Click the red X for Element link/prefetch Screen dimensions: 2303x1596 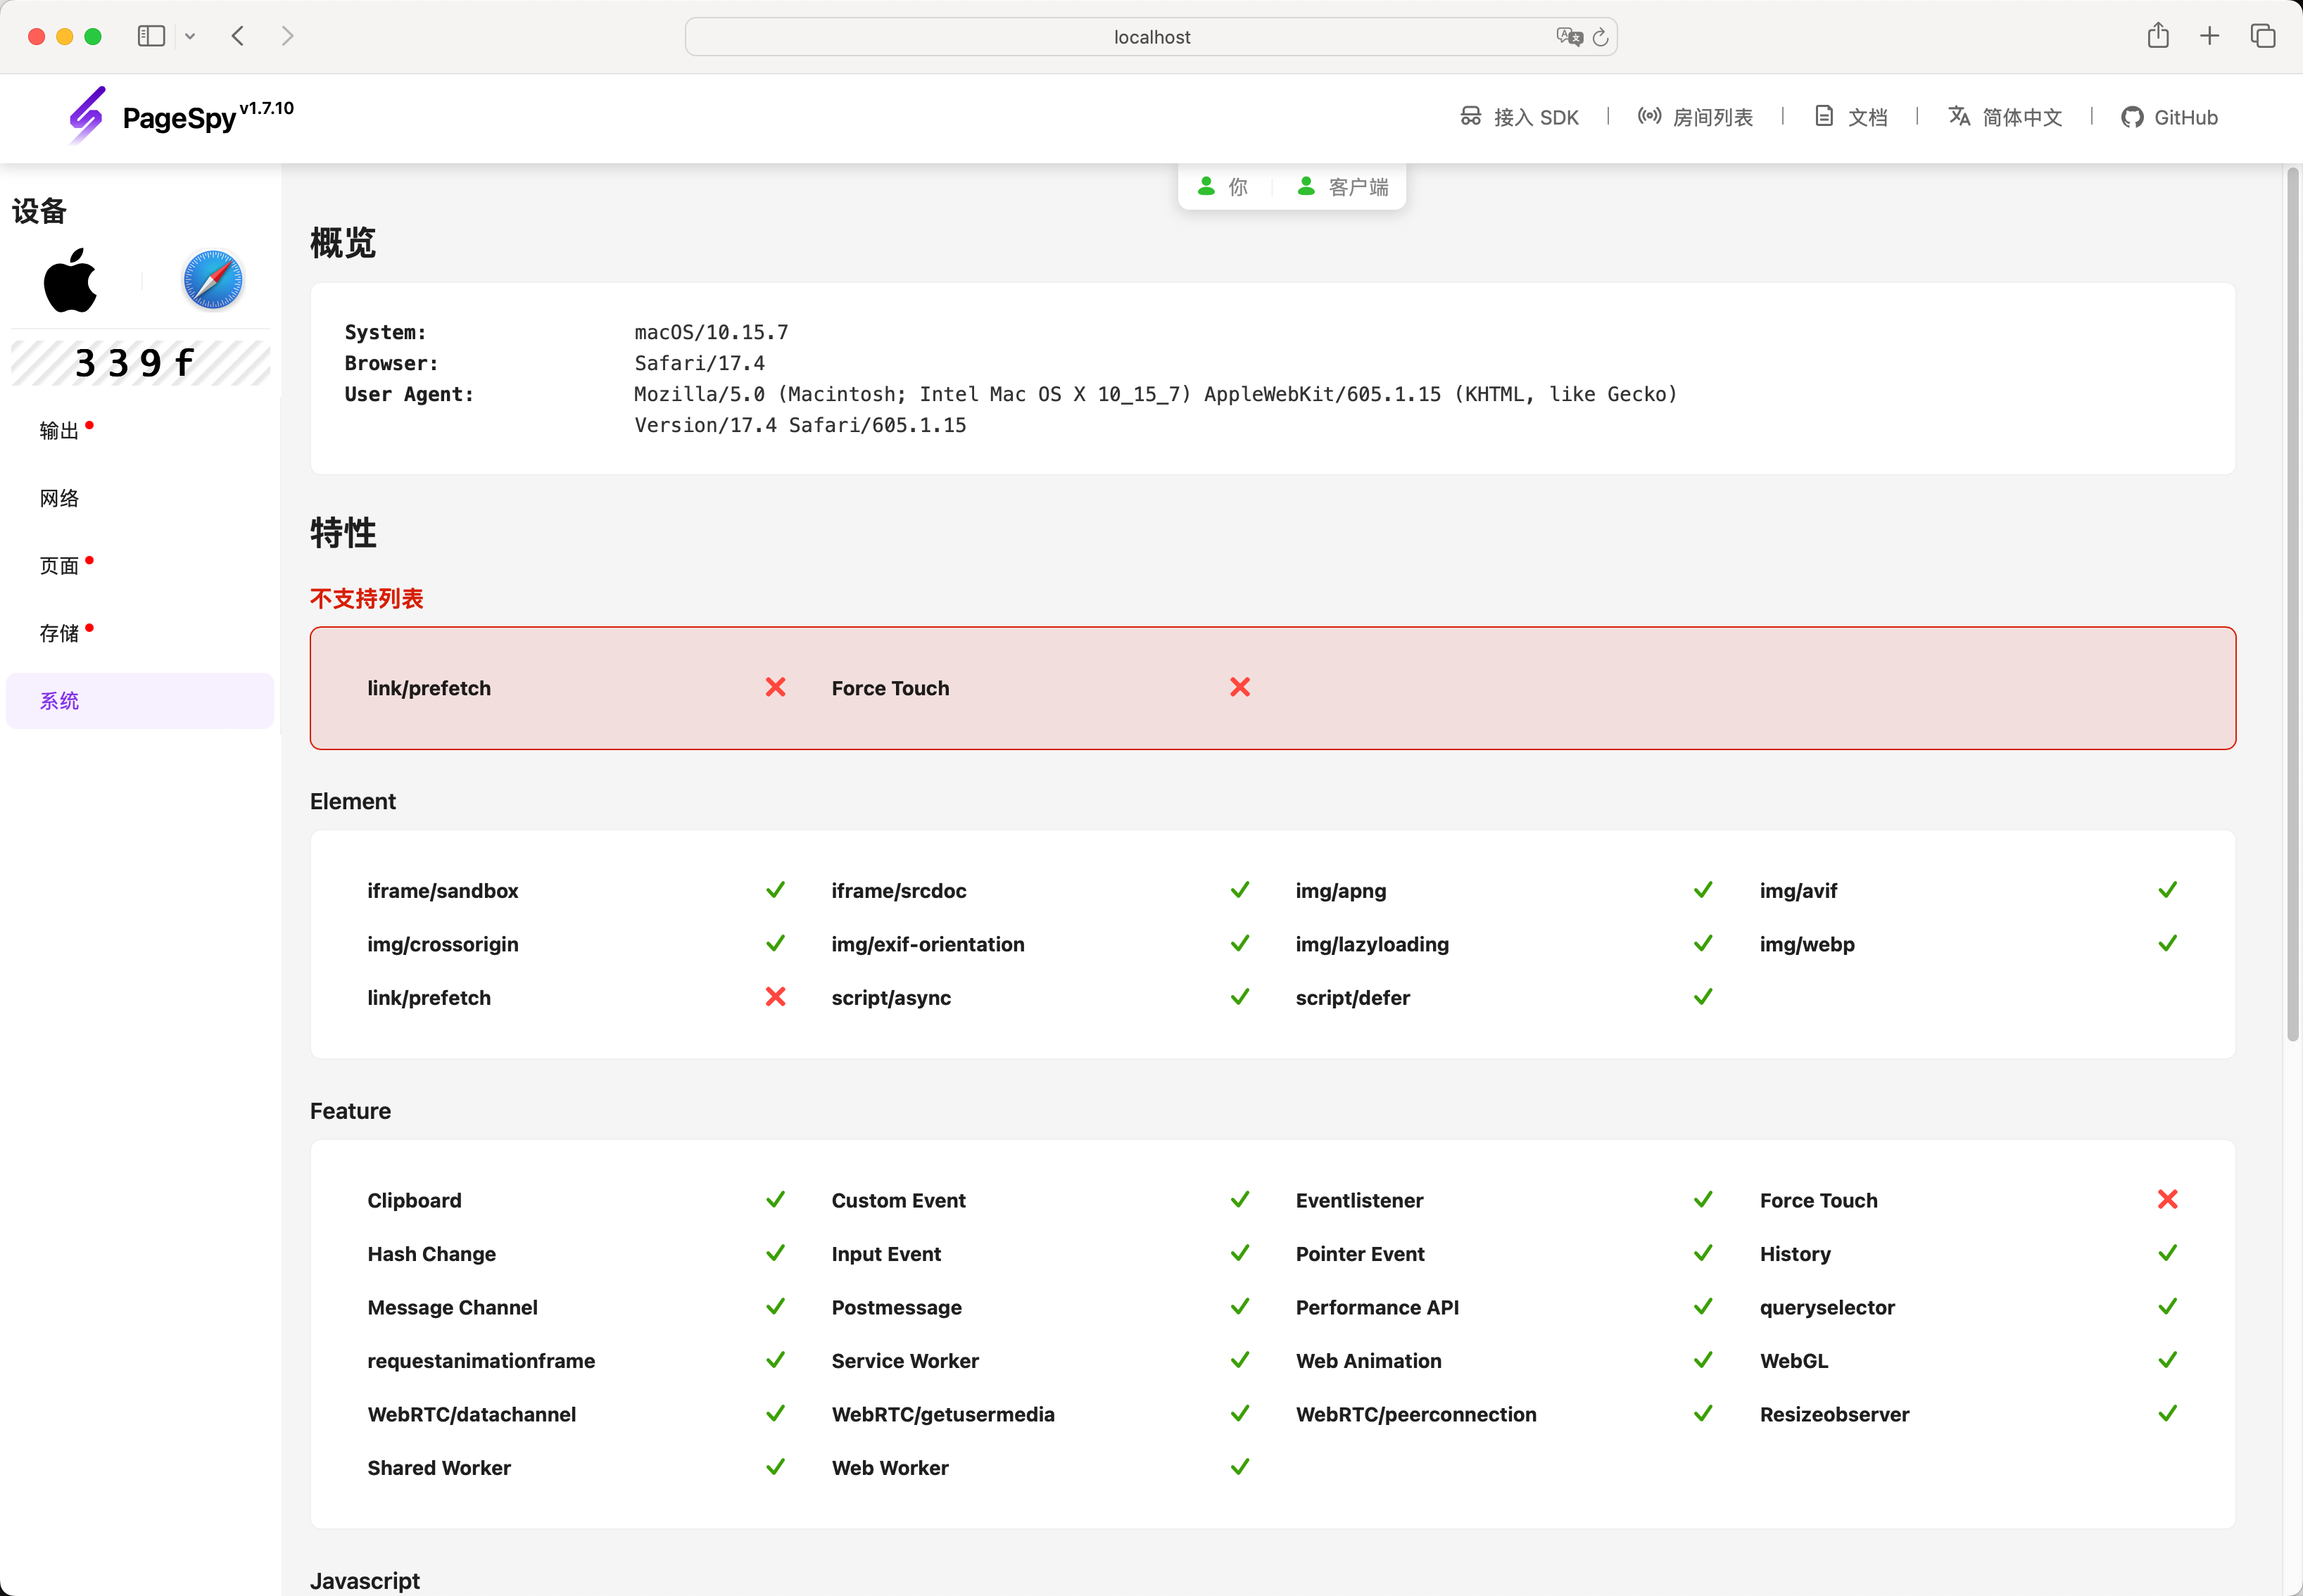click(775, 997)
